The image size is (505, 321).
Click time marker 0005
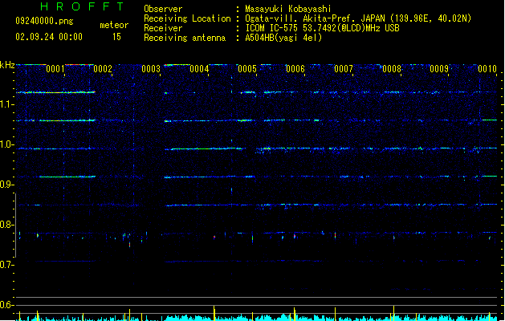[x=247, y=69]
